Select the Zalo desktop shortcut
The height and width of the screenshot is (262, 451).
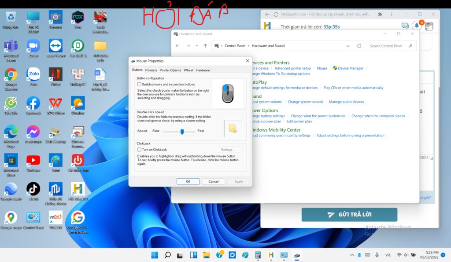point(33,77)
